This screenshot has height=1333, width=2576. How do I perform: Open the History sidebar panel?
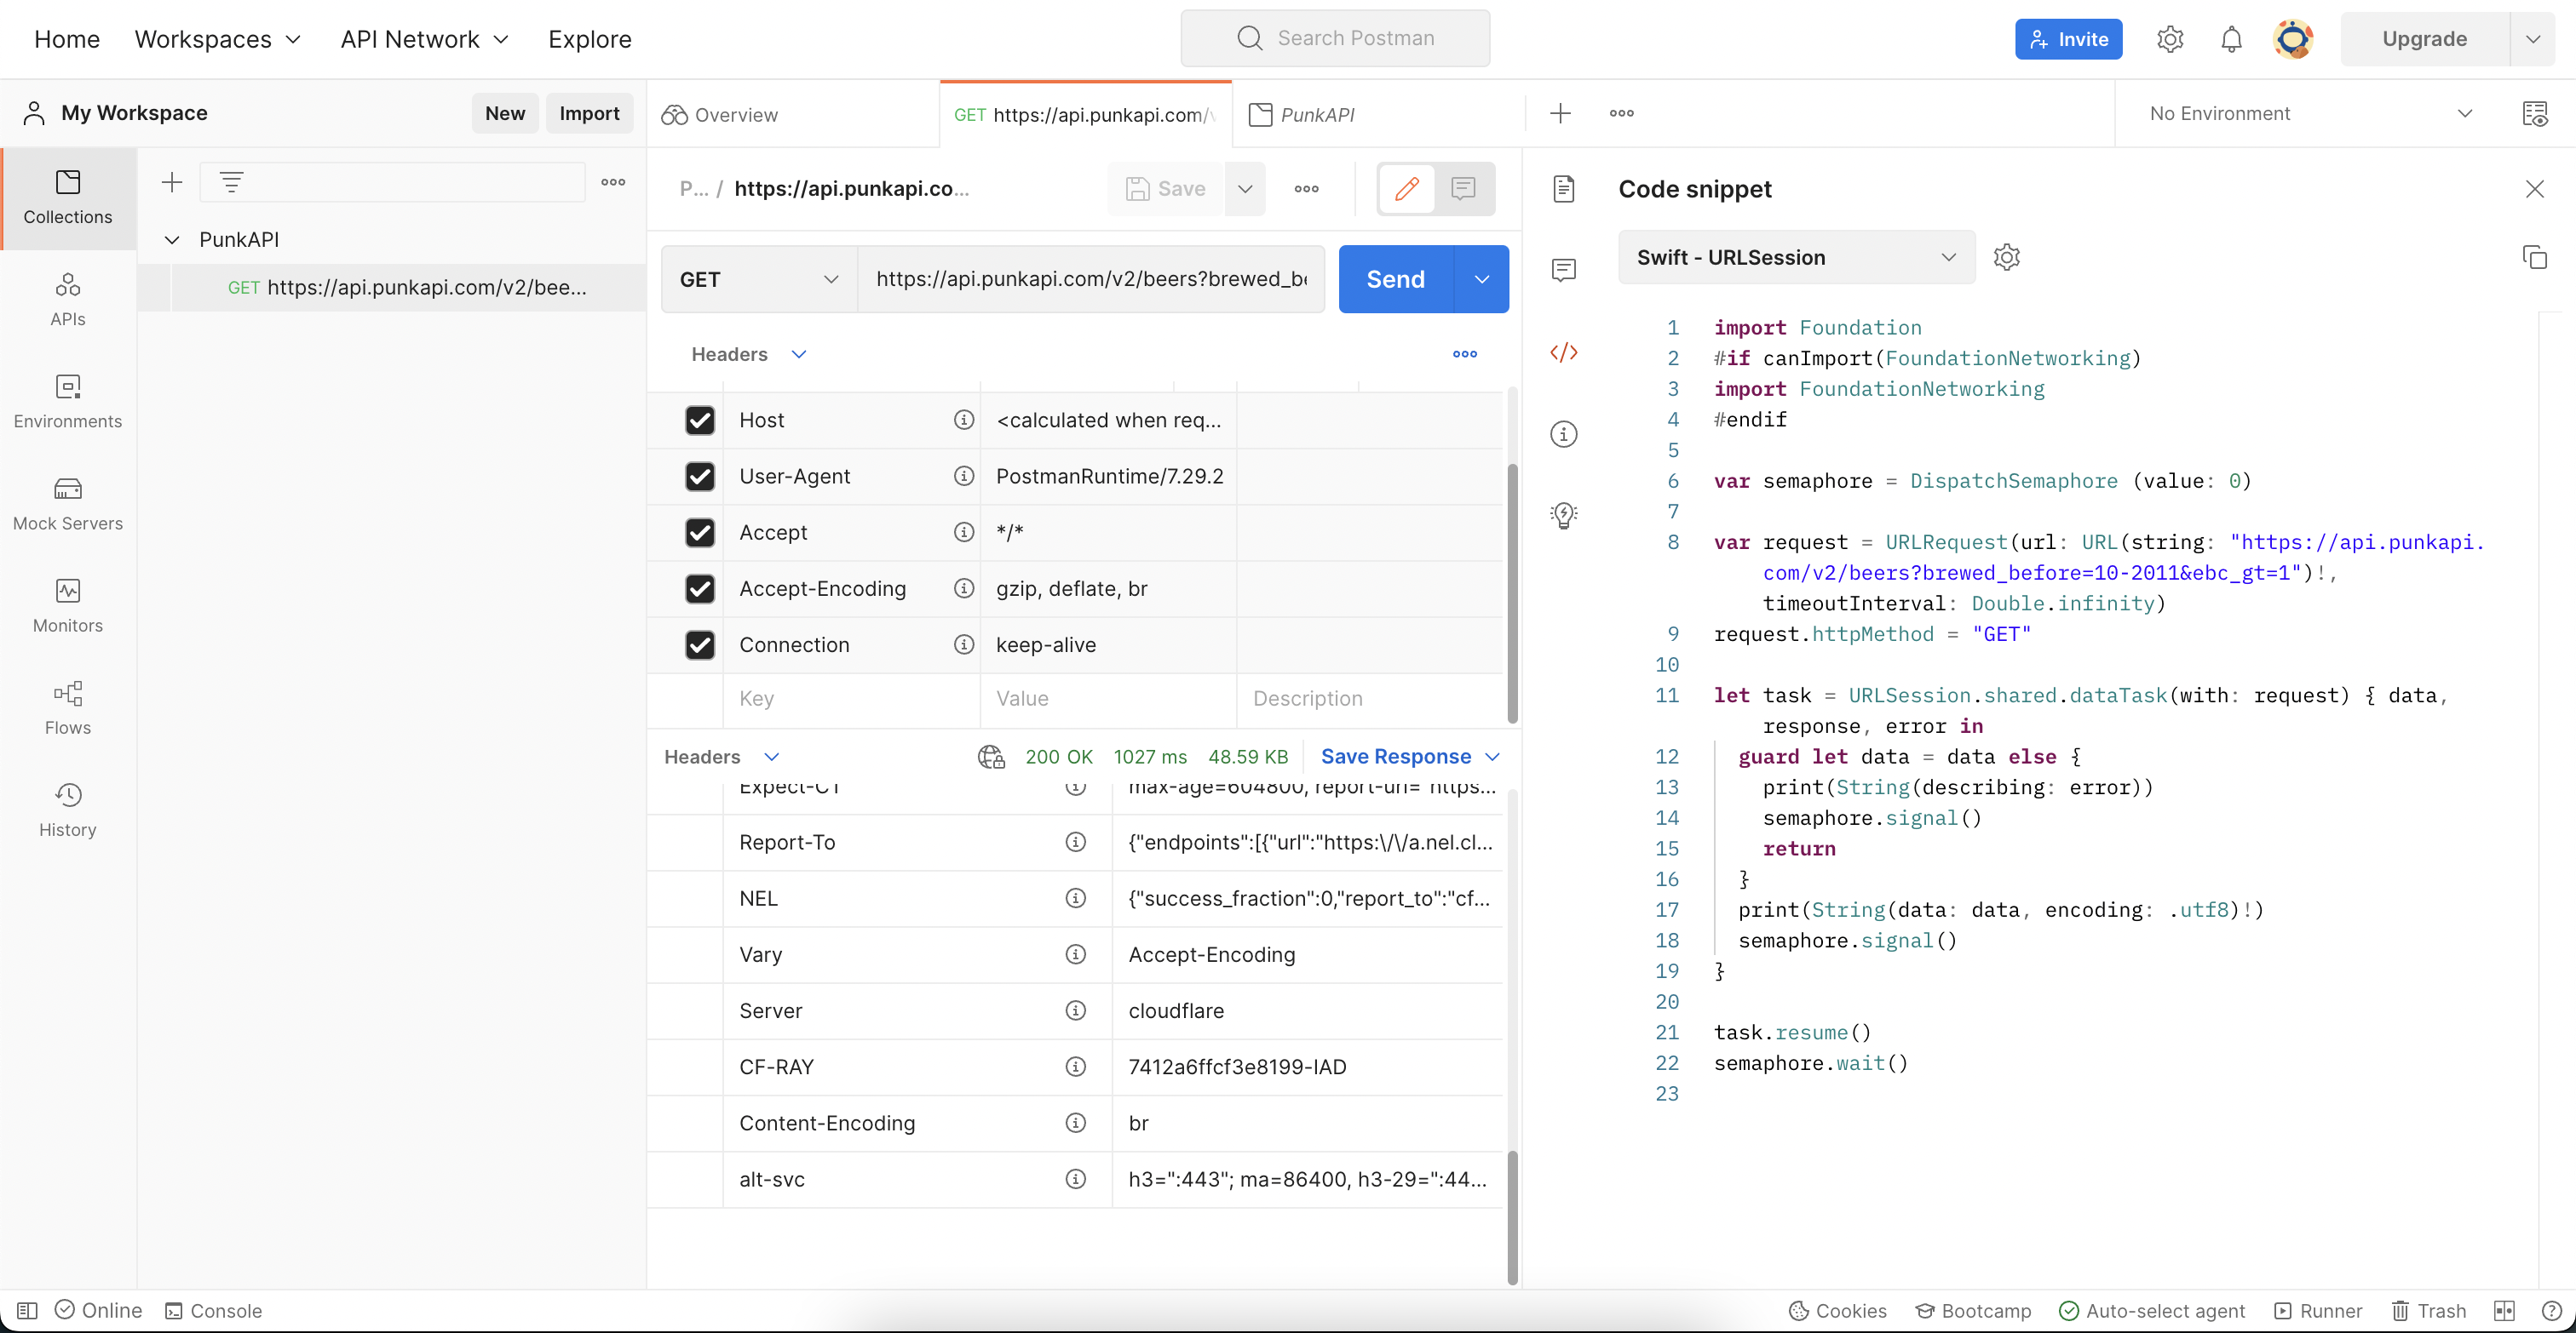tap(68, 809)
